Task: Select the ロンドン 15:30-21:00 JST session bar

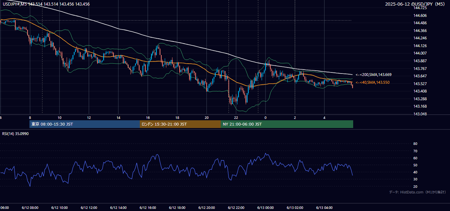Action: [180, 124]
